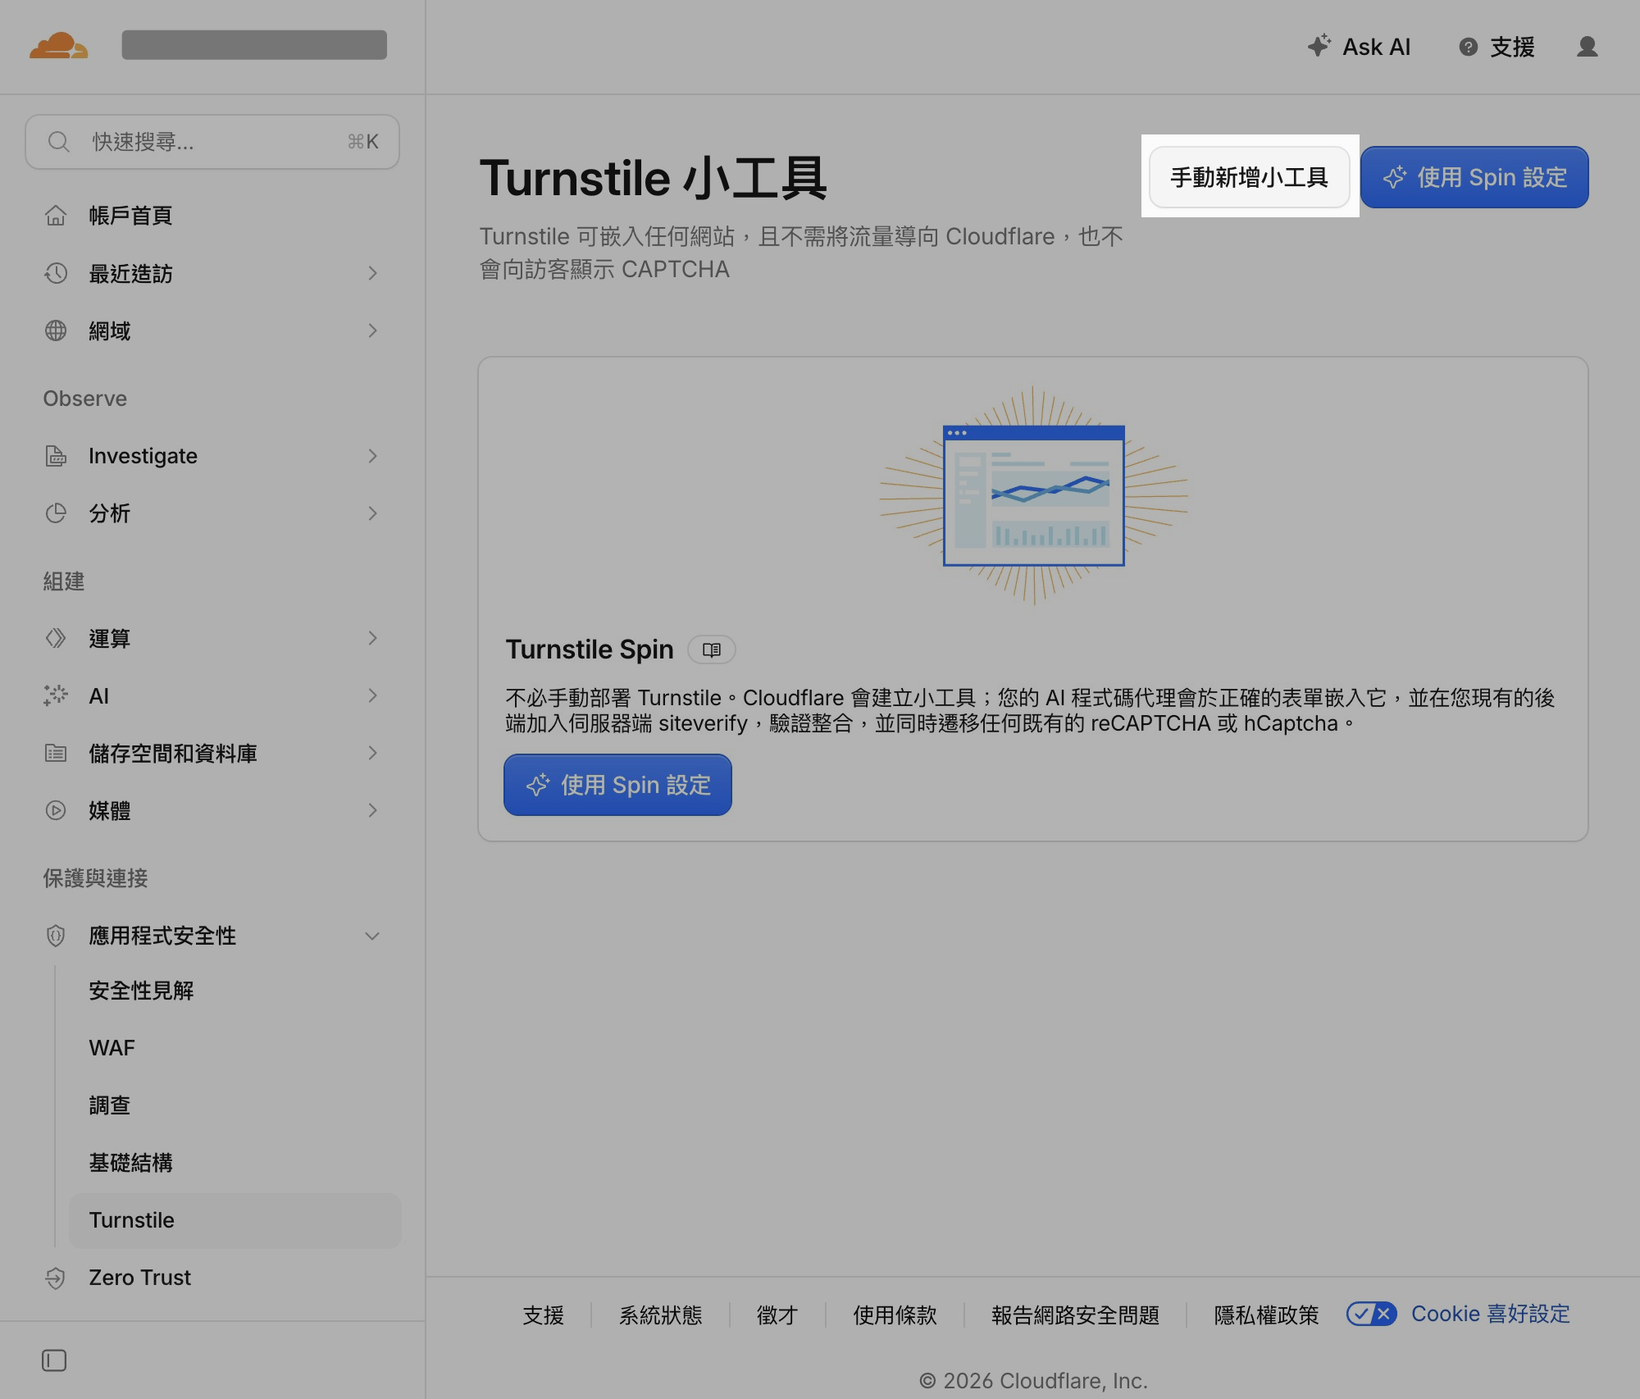Expand the 網域 chevron

[372, 330]
